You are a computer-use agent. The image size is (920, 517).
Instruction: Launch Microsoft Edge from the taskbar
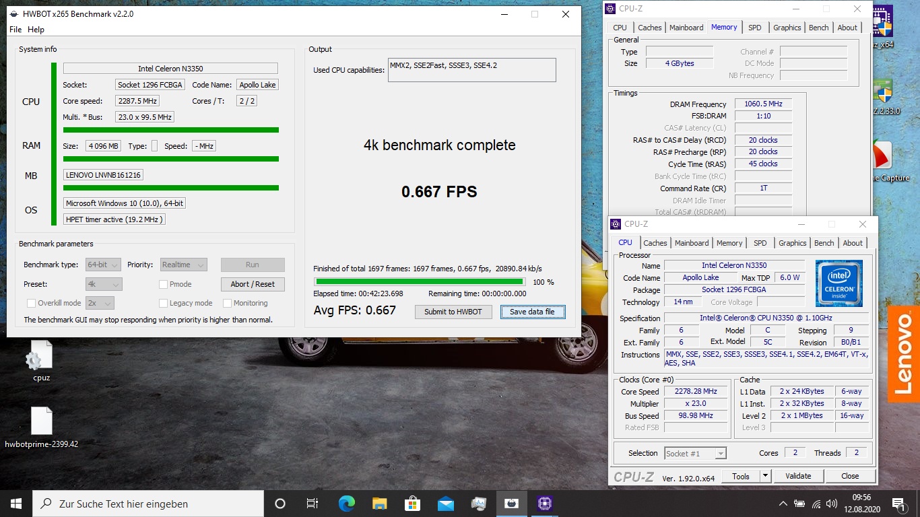[346, 504]
